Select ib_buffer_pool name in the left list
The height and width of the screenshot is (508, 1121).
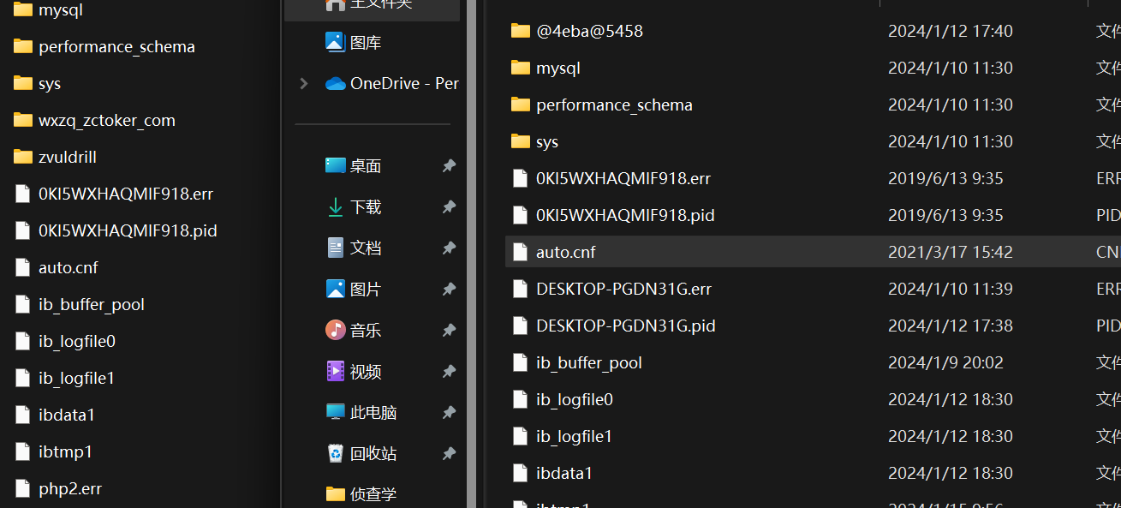(92, 304)
